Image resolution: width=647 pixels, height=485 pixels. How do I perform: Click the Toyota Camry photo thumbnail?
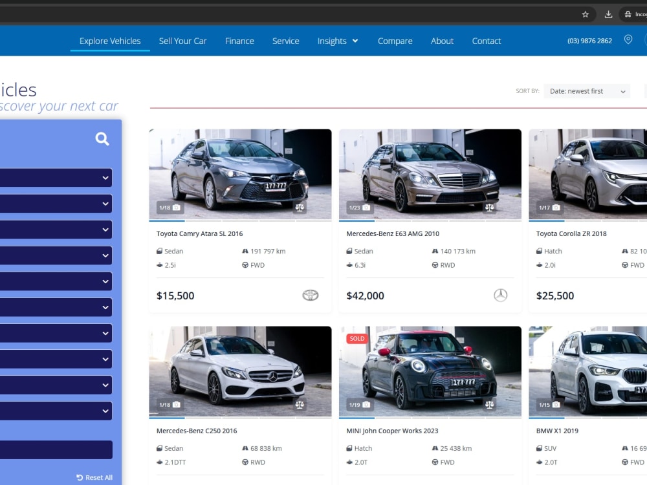point(240,174)
